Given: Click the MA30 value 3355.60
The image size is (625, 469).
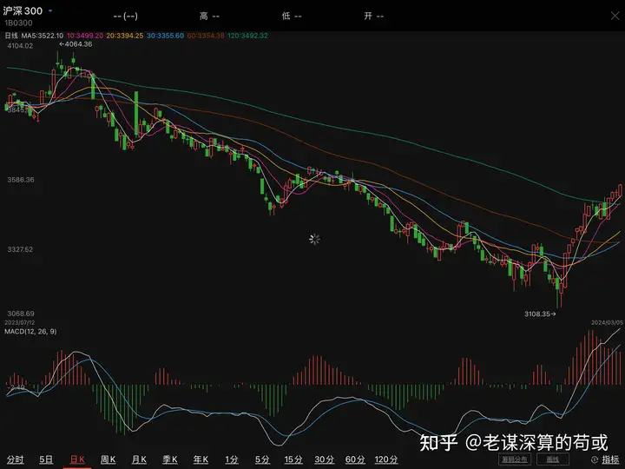Looking at the screenshot, I should click(x=165, y=36).
